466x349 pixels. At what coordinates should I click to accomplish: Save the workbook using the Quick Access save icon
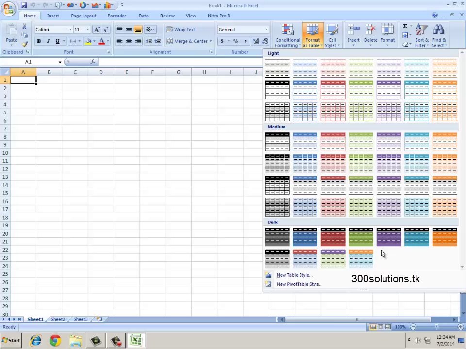coord(24,5)
